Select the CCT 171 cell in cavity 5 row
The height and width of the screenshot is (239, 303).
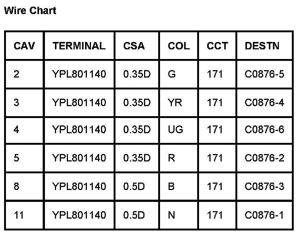coord(215,158)
